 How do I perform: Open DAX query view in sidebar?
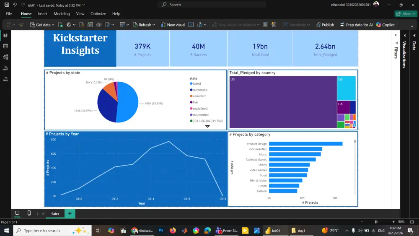tap(5, 68)
